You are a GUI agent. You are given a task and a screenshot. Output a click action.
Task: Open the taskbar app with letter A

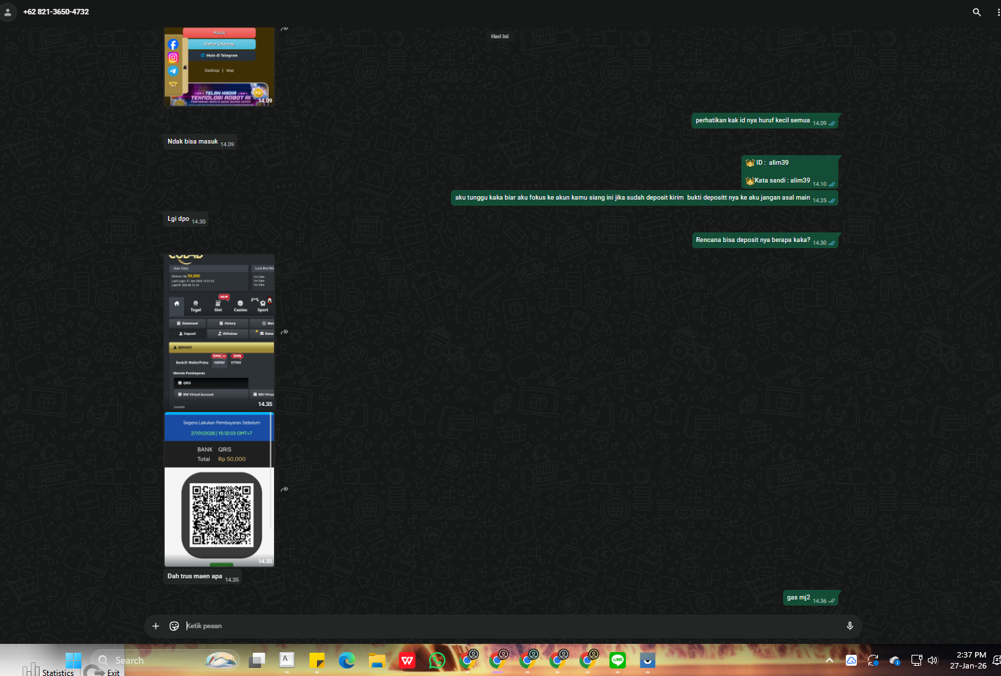pos(287,660)
